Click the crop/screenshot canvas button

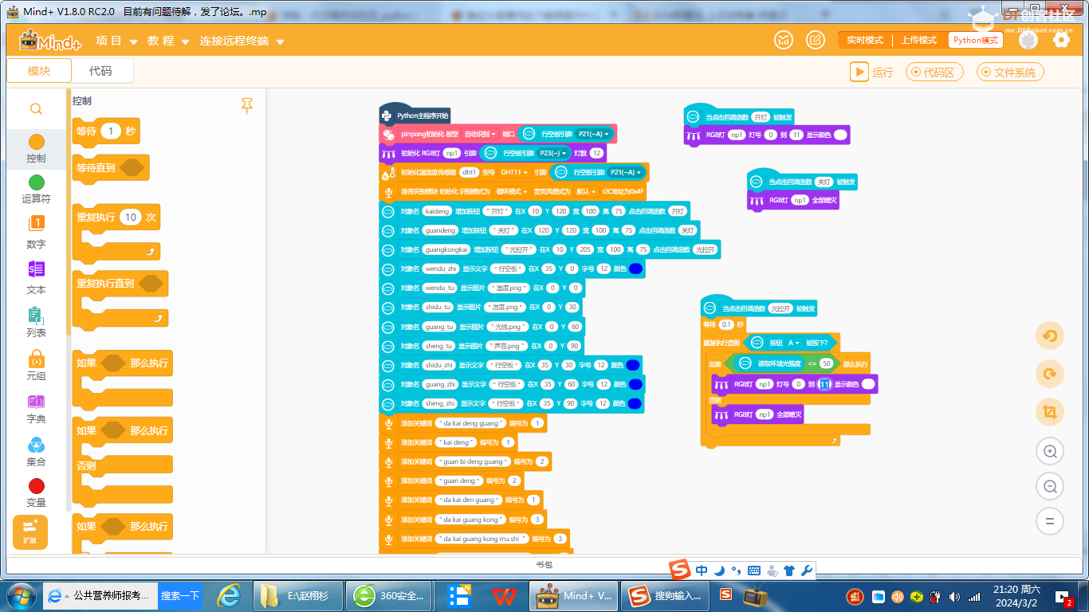click(1050, 412)
